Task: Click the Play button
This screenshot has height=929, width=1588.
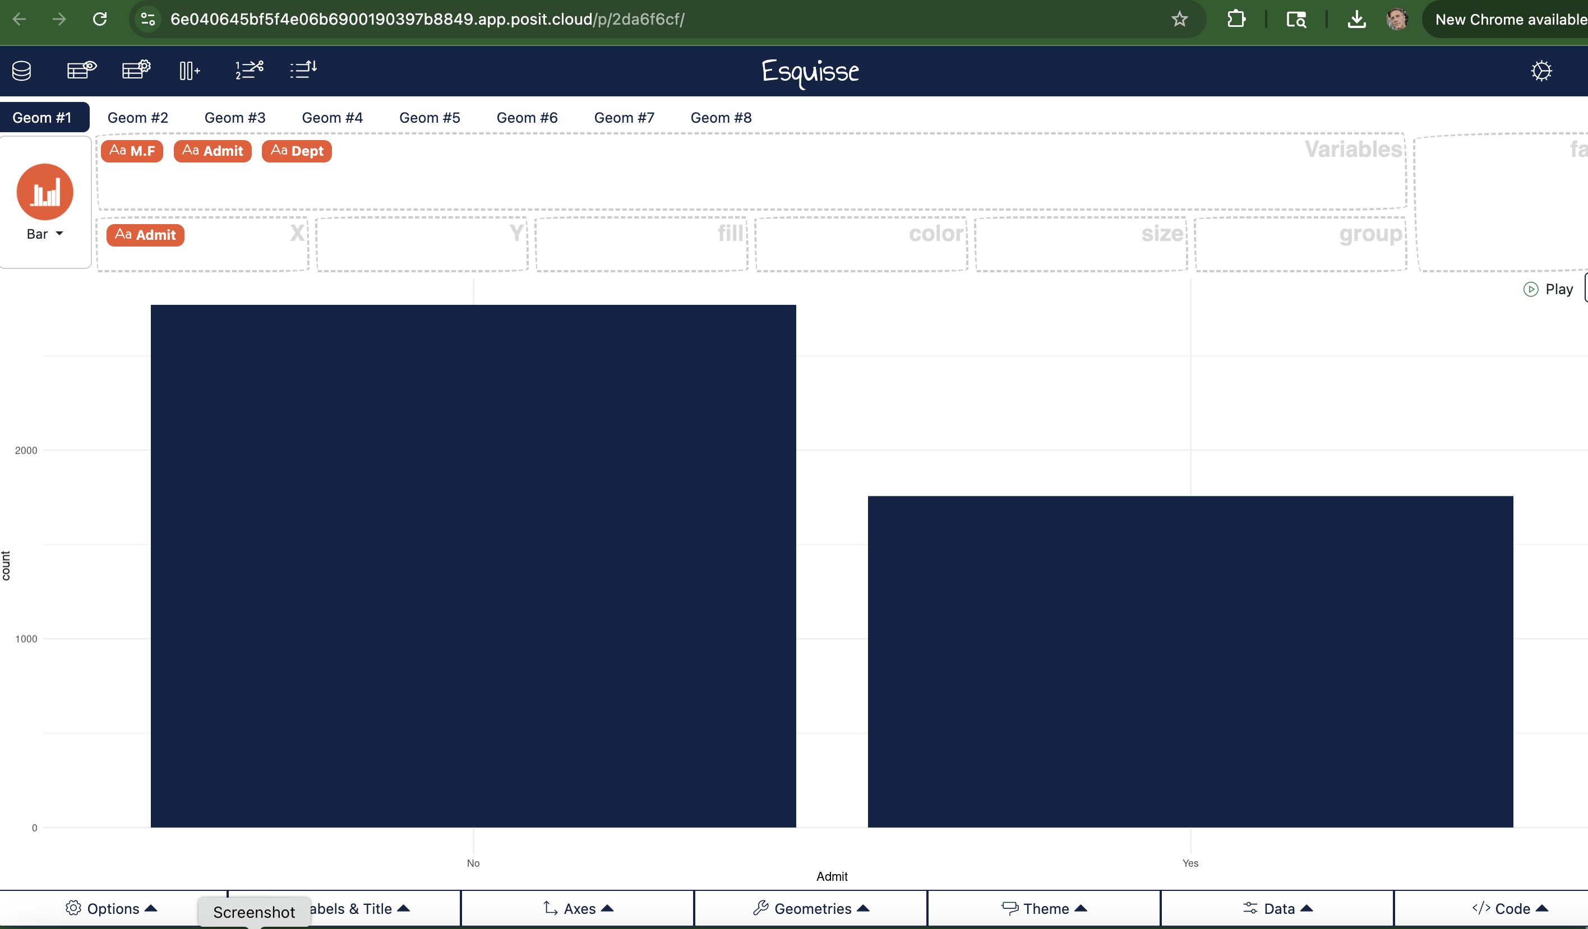Action: 1548,289
